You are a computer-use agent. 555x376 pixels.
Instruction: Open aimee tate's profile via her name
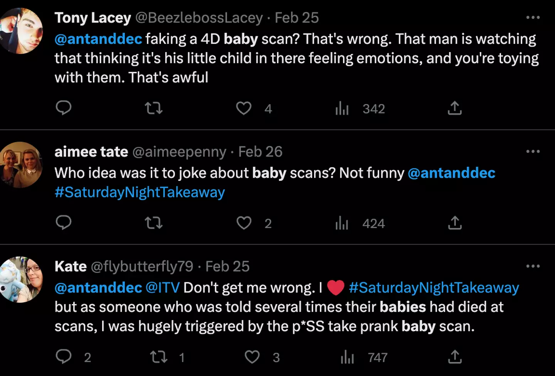(91, 152)
